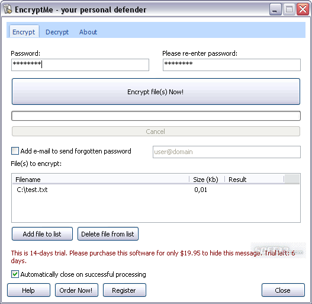
Task: Click the disabled maximize button
Action: point(289,9)
